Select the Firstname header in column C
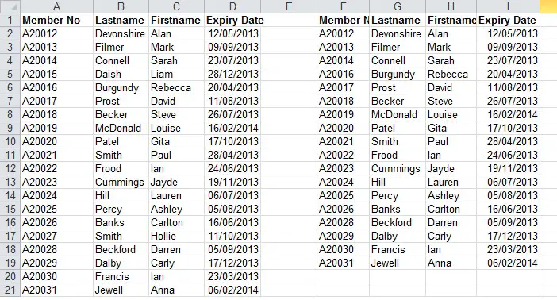The width and height of the screenshot is (557, 300). pos(177,21)
